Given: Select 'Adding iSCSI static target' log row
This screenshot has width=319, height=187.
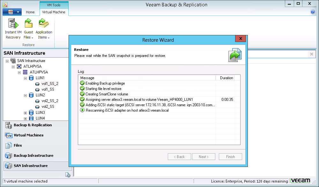Looking at the screenshot, I should 159,105.
